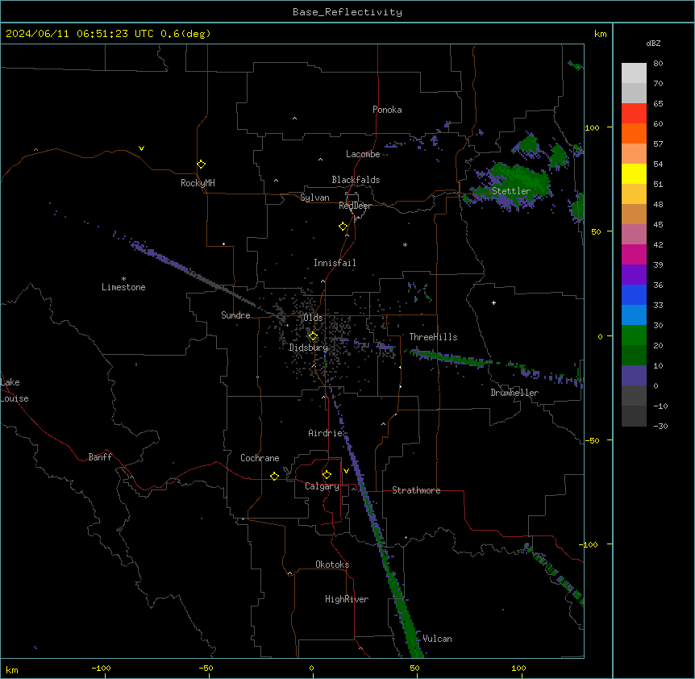Image resolution: width=695 pixels, height=679 pixels.
Task: Click the RockyMH label
Action: point(198,182)
